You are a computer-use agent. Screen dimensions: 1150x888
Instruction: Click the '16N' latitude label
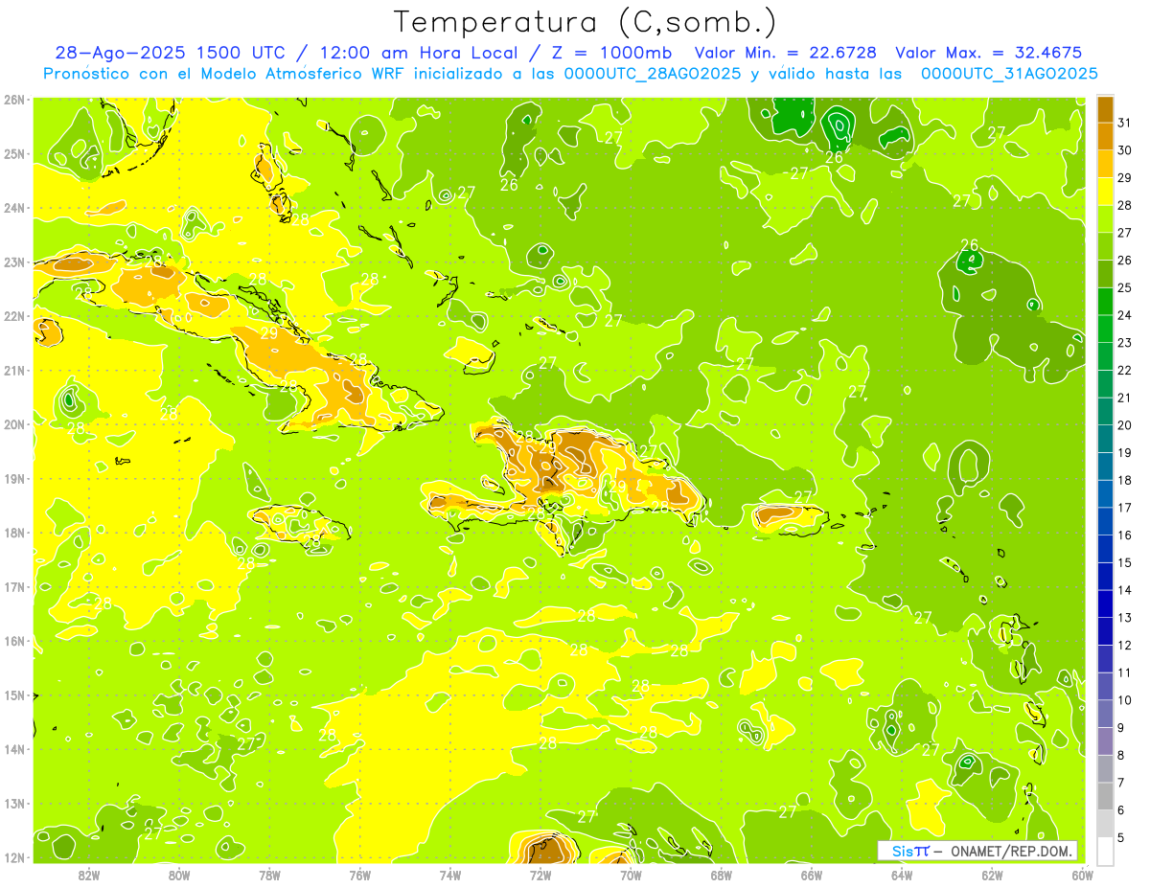[x=13, y=641]
